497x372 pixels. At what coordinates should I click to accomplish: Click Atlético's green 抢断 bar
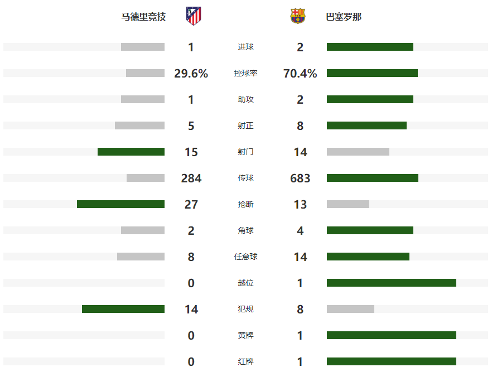pos(120,204)
